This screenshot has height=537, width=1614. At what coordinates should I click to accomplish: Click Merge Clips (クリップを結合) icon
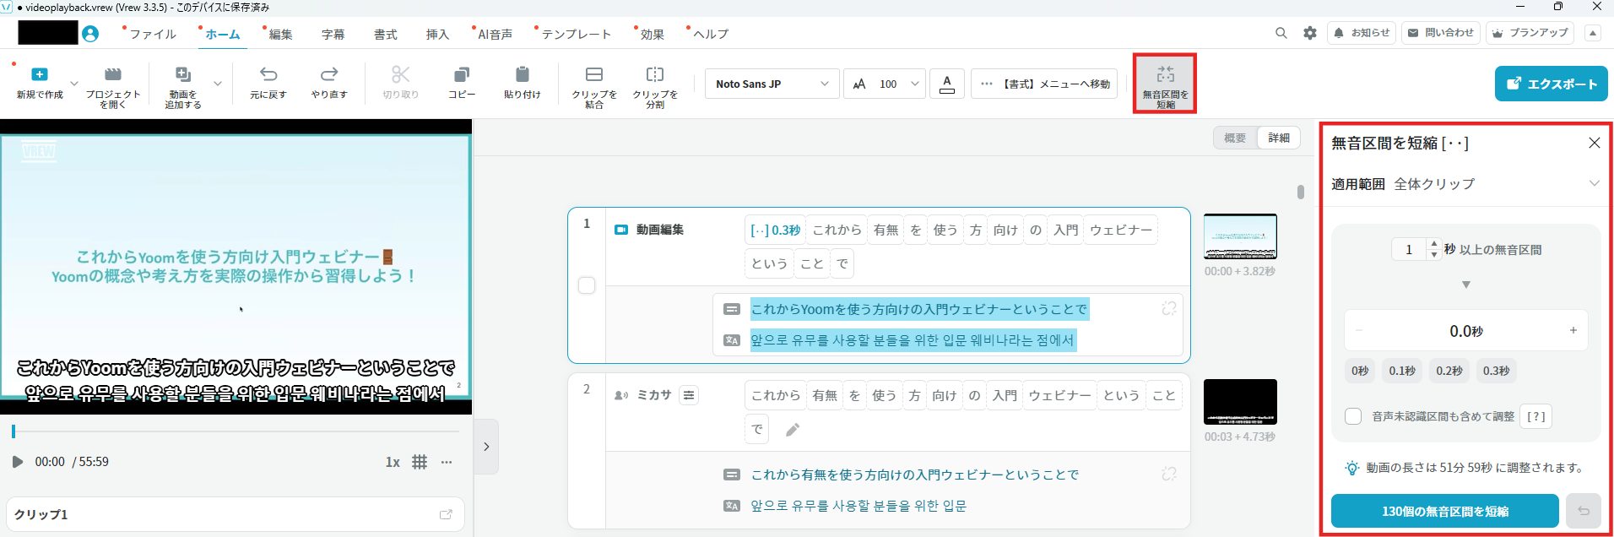pyautogui.click(x=594, y=75)
